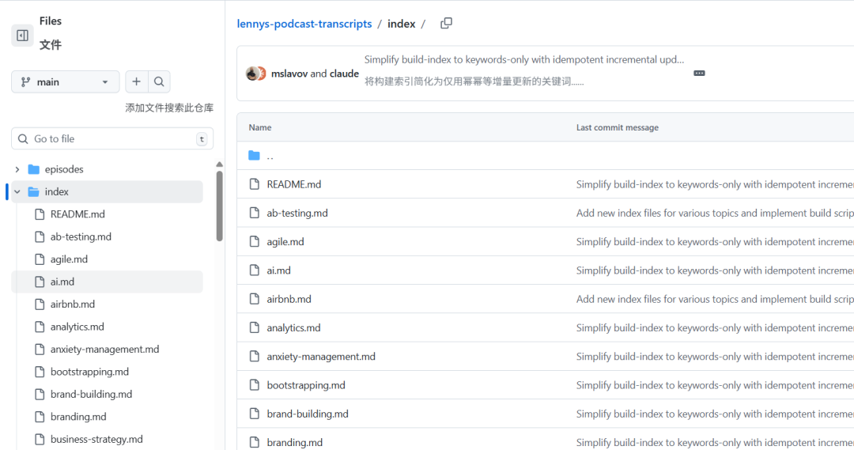The height and width of the screenshot is (450, 854).
Task: Expand the episodes folder chevron
Action: click(17, 169)
